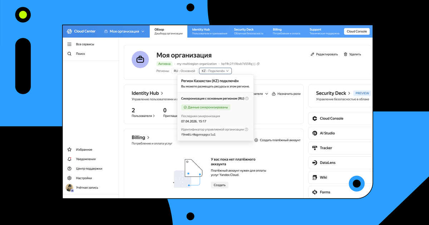Click the Назначить роли lock icon
The image size is (429, 225).
(x=274, y=94)
